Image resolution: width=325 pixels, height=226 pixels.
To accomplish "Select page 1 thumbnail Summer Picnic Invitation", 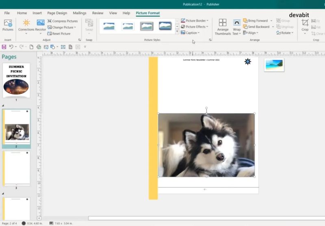I will click(x=16, y=80).
